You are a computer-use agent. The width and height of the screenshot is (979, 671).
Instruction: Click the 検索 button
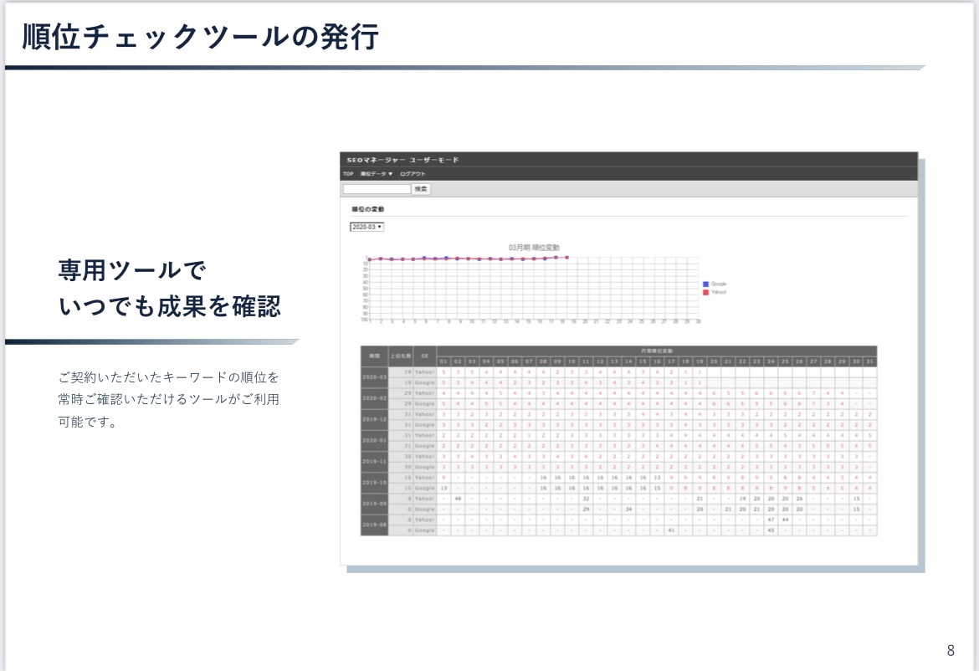click(422, 188)
